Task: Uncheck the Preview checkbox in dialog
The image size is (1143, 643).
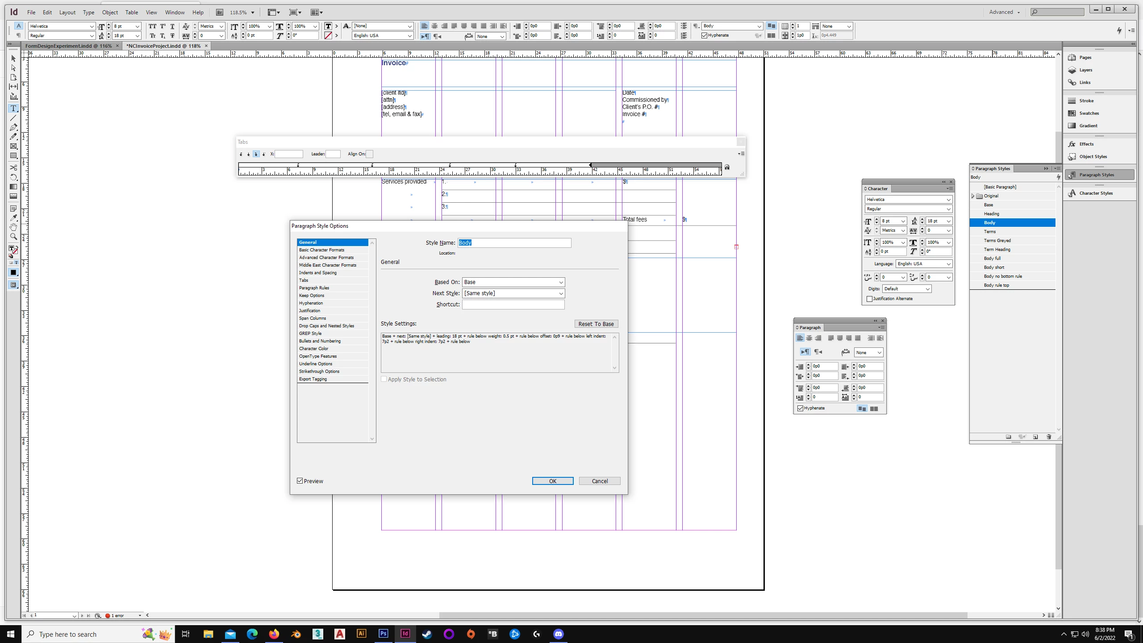Action: pyautogui.click(x=300, y=481)
